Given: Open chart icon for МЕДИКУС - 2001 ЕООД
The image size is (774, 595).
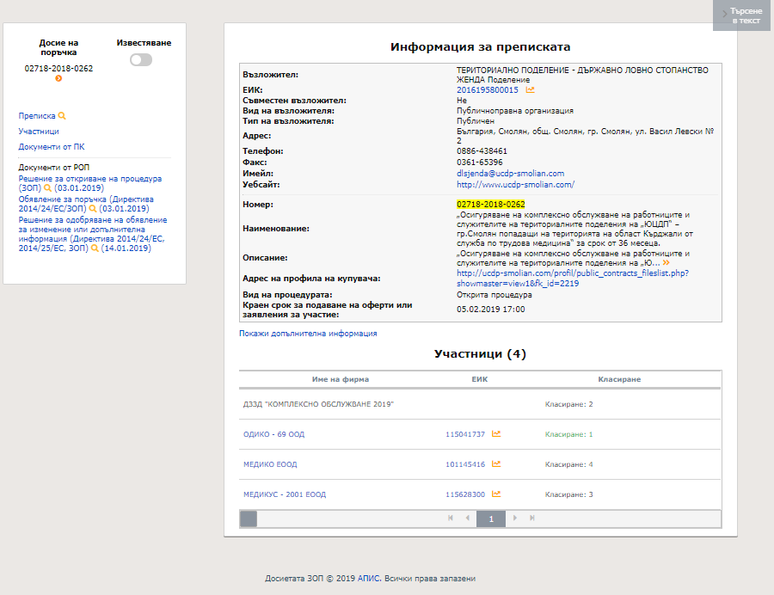Looking at the screenshot, I should [x=496, y=494].
